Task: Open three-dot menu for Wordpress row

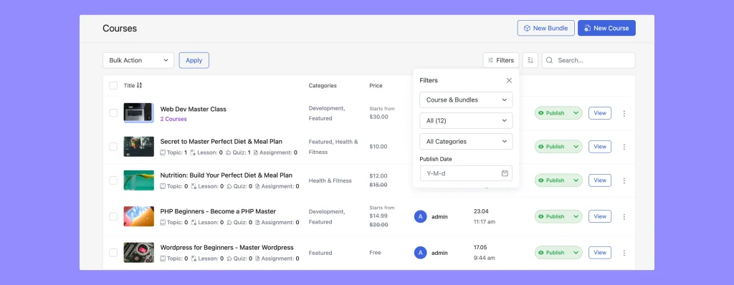Action: pos(624,253)
